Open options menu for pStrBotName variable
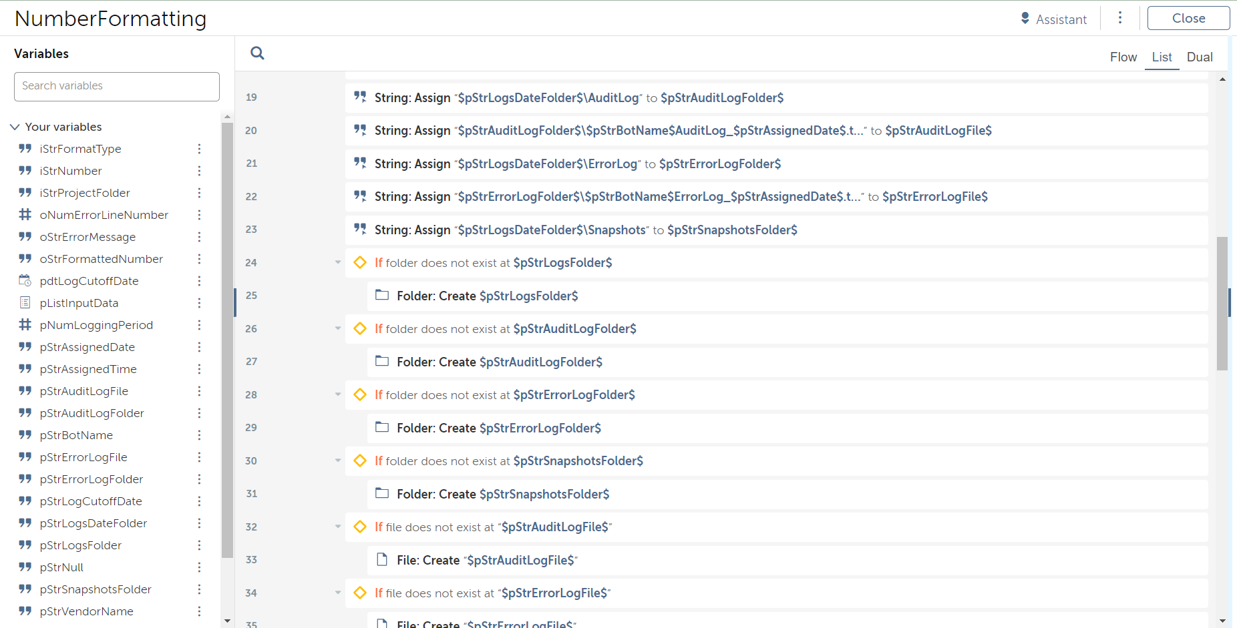Image resolution: width=1237 pixels, height=628 pixels. coord(199,435)
